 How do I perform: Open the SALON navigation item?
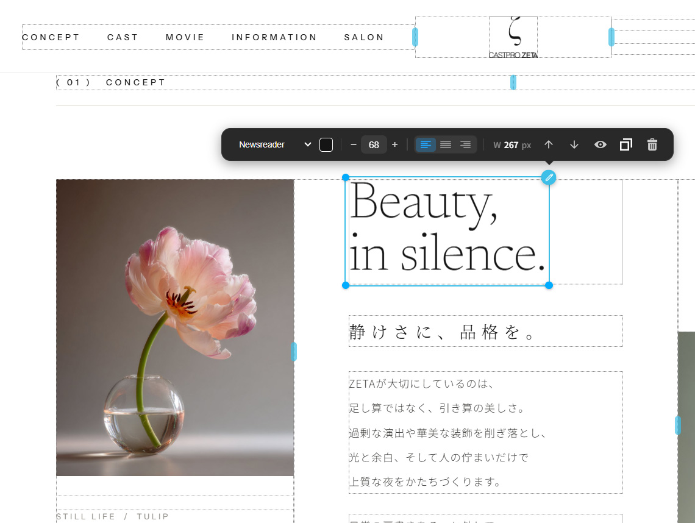click(364, 37)
